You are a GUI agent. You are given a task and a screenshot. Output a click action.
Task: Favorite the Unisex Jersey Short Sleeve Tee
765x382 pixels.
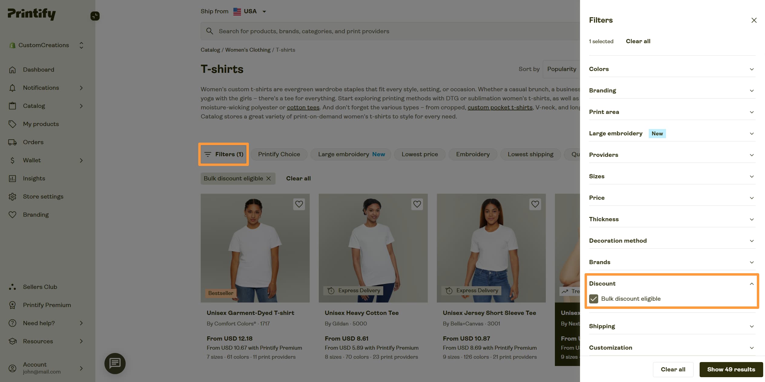click(x=535, y=204)
